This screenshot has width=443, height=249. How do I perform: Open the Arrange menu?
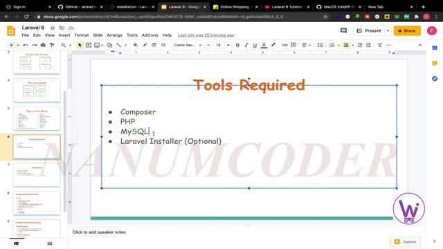point(115,35)
